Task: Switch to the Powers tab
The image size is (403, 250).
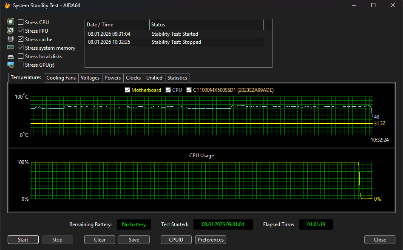Action: (x=113, y=78)
